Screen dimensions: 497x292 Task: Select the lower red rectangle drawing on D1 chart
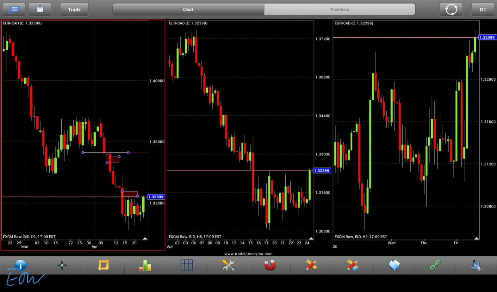tap(130, 193)
